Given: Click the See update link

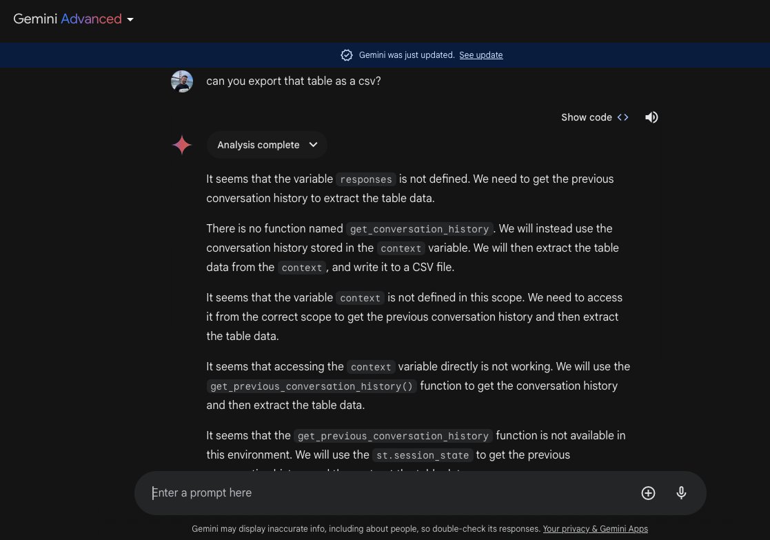Looking at the screenshot, I should 480,55.
